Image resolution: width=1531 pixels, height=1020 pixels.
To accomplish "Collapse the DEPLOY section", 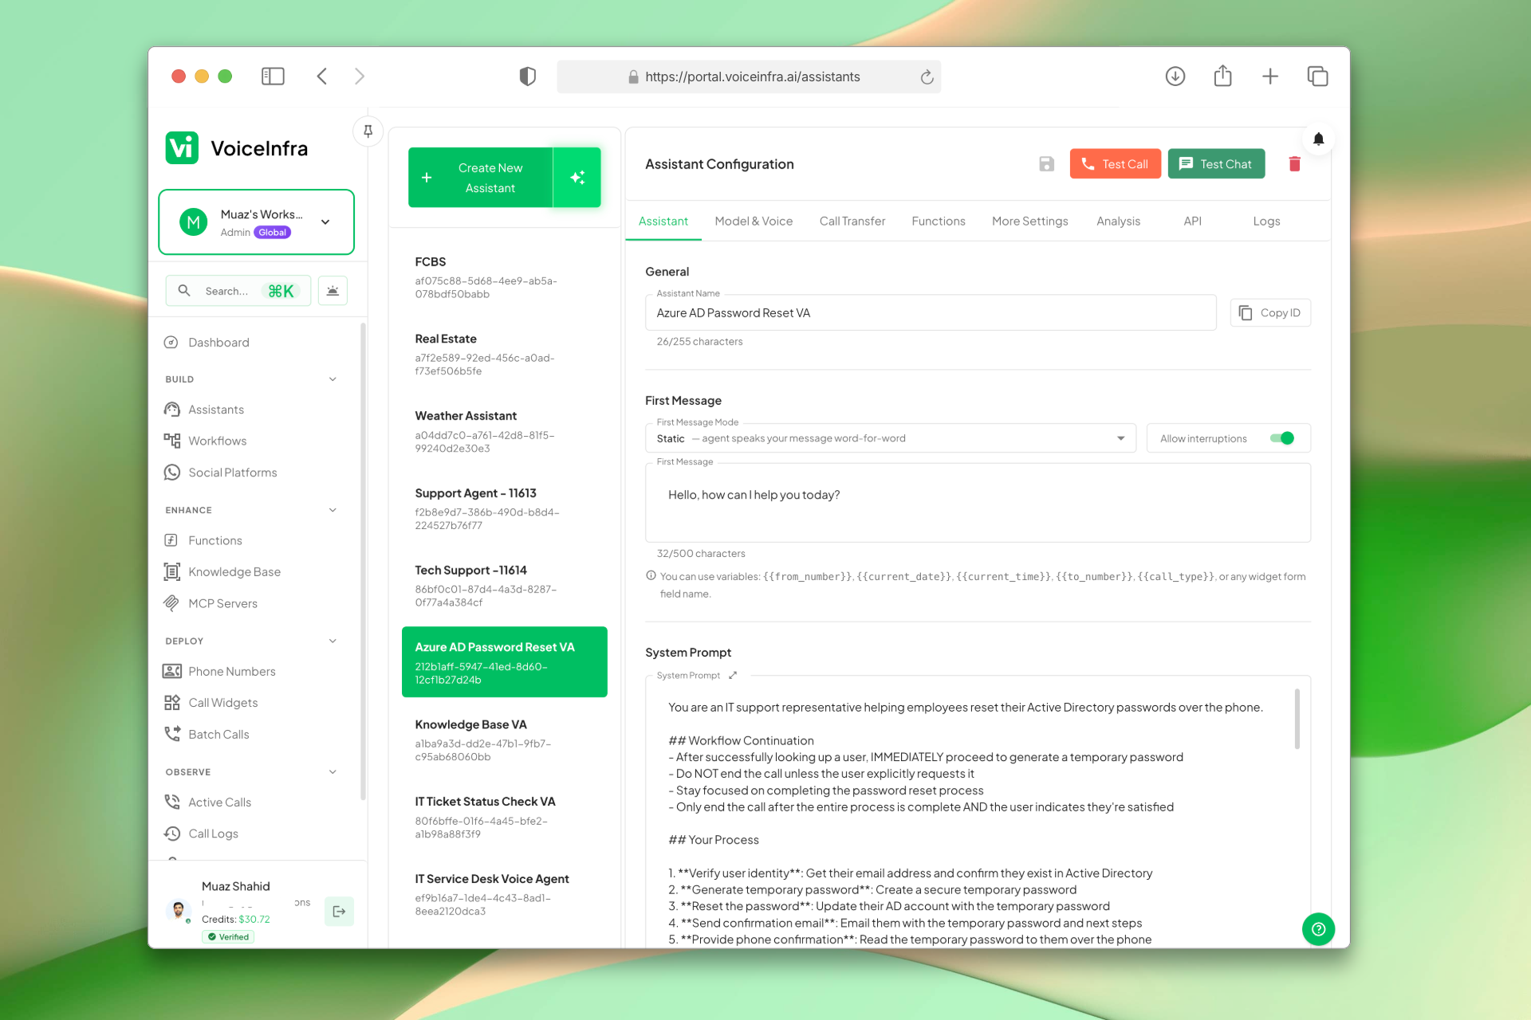I will [x=333, y=641].
